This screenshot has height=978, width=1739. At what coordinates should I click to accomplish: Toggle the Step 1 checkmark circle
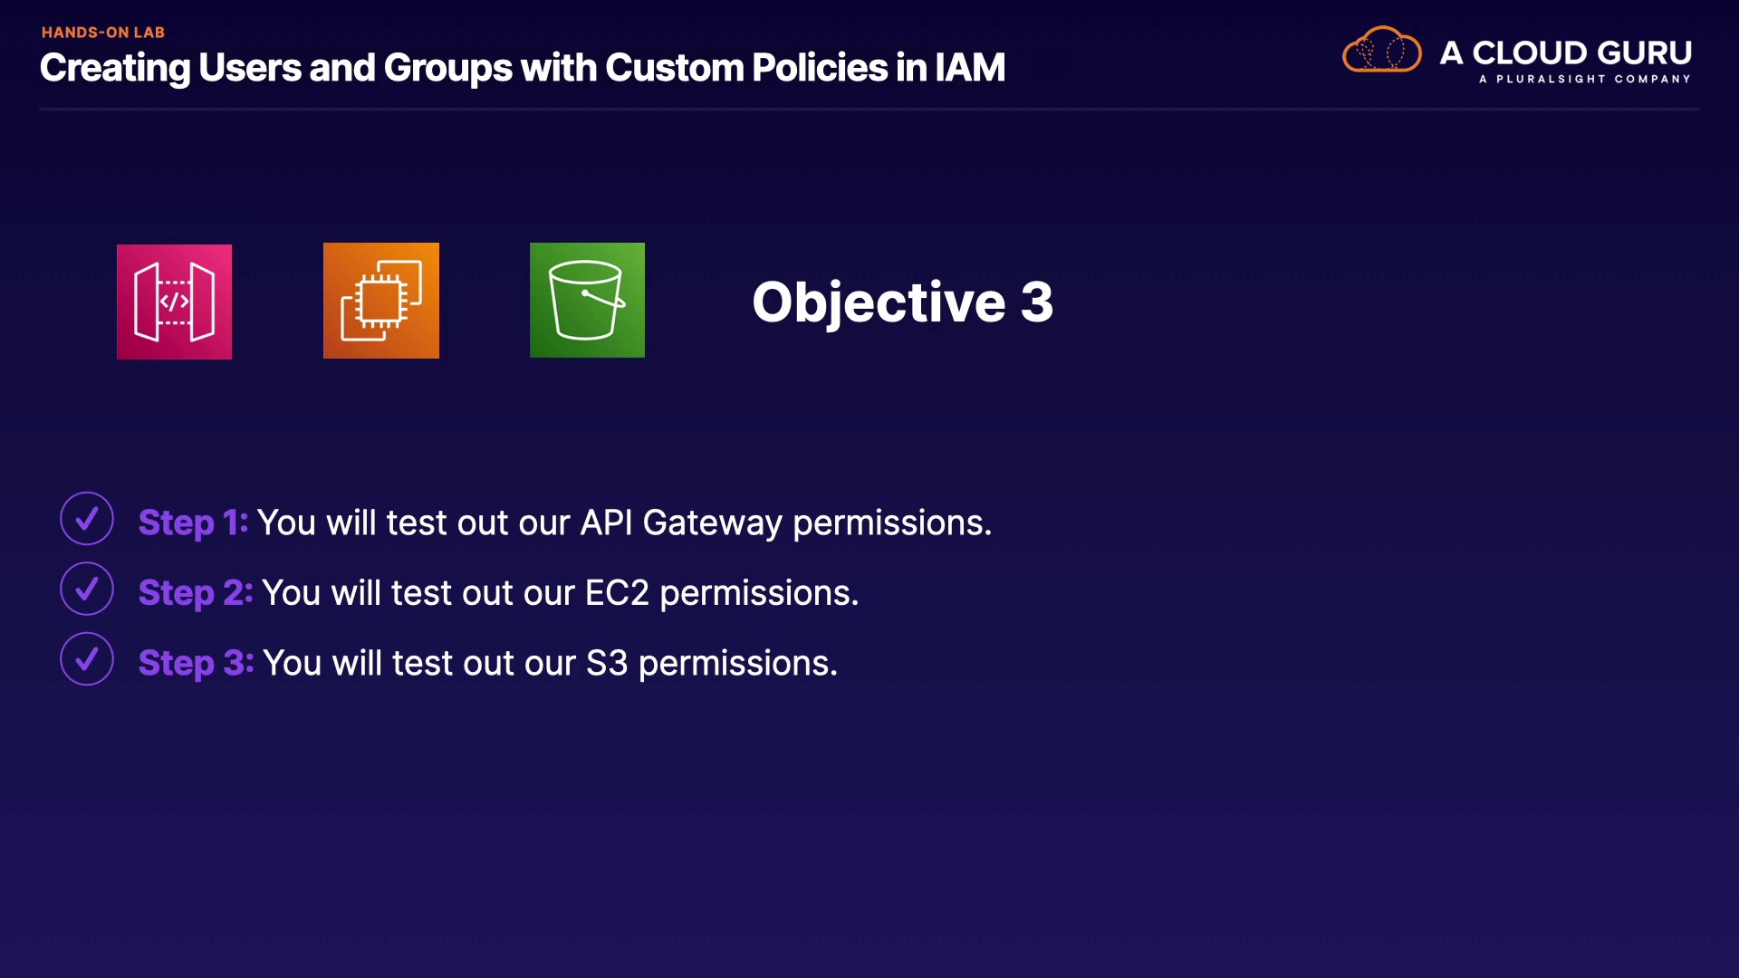[x=87, y=519]
